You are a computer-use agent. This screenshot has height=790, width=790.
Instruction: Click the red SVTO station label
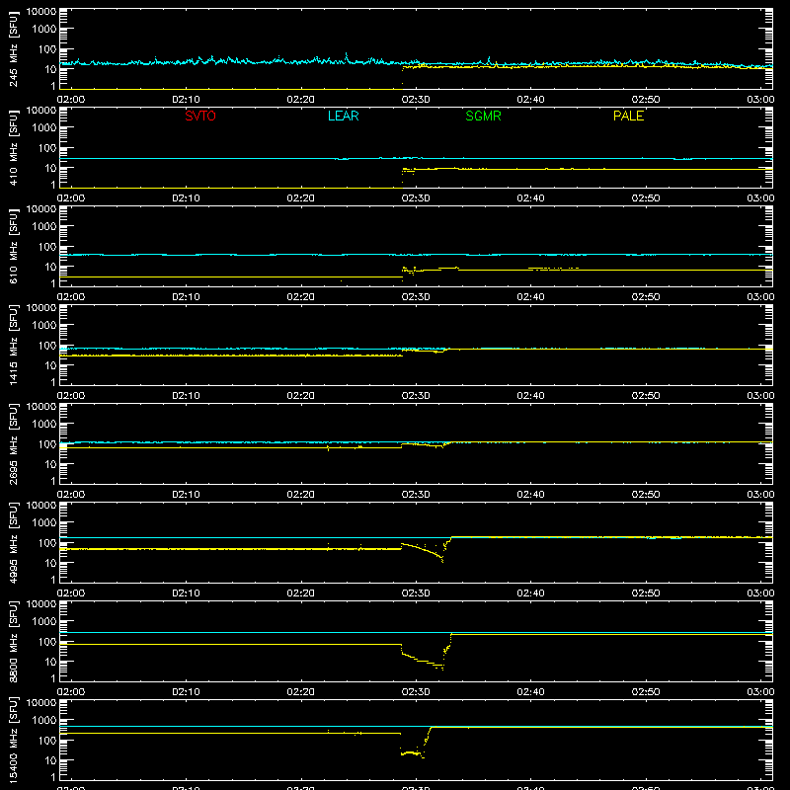tap(200, 116)
